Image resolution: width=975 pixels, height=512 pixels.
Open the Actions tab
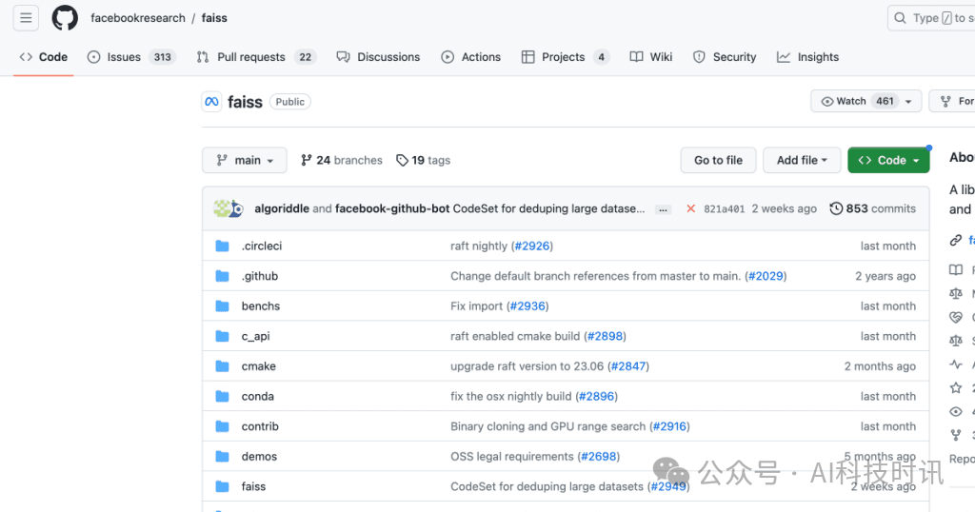pos(471,57)
